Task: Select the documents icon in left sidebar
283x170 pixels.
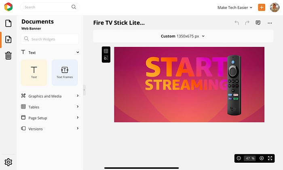Action: coord(8,39)
